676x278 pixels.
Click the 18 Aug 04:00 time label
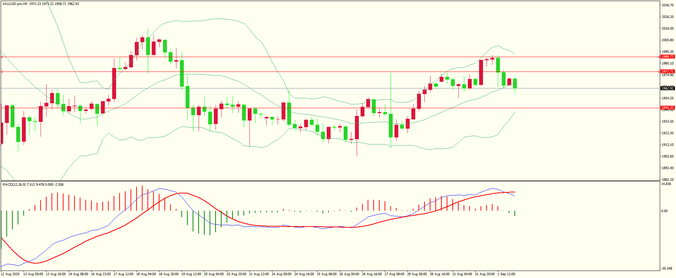[x=146, y=274]
